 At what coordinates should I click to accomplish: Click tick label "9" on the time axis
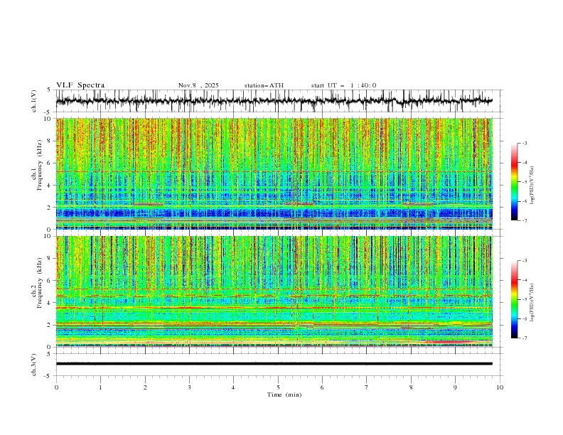[455, 387]
